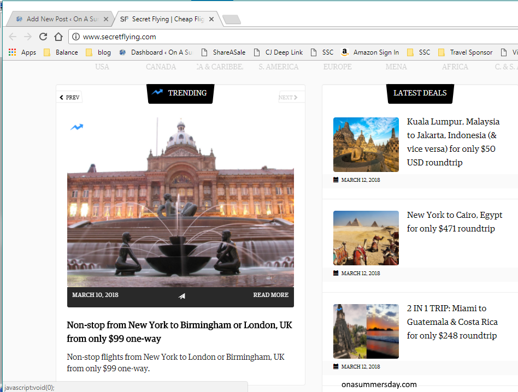Open the Apps grid icon in bookmarks bar
The height and width of the screenshot is (392, 518).
click(12, 52)
